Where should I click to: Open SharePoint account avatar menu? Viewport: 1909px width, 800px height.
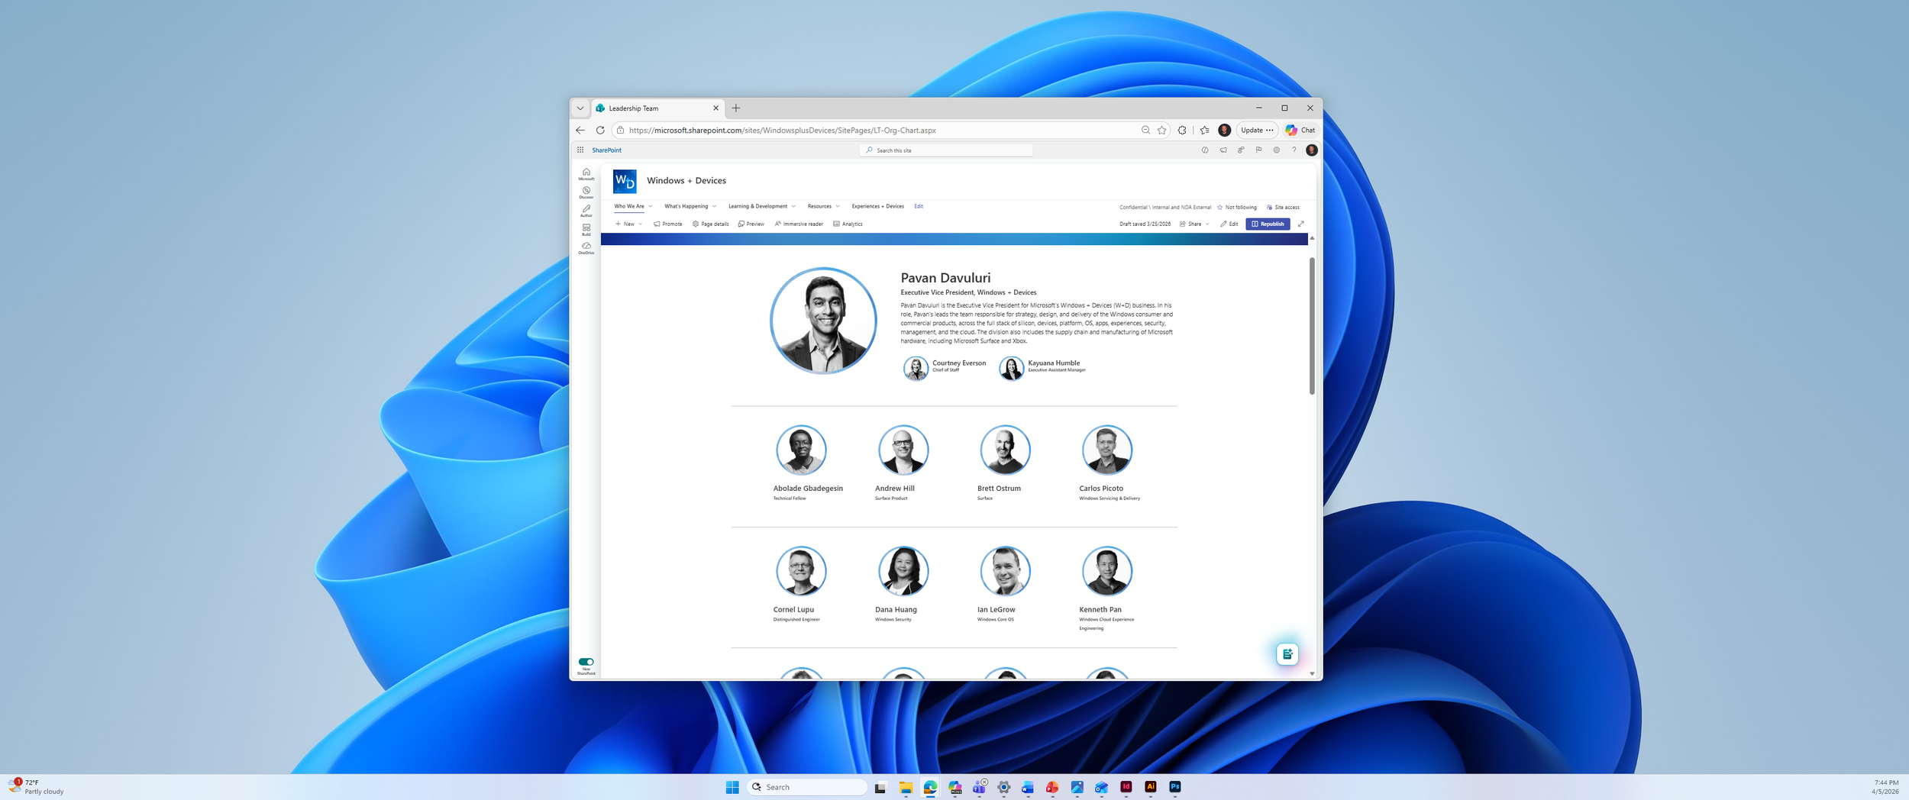[1311, 150]
